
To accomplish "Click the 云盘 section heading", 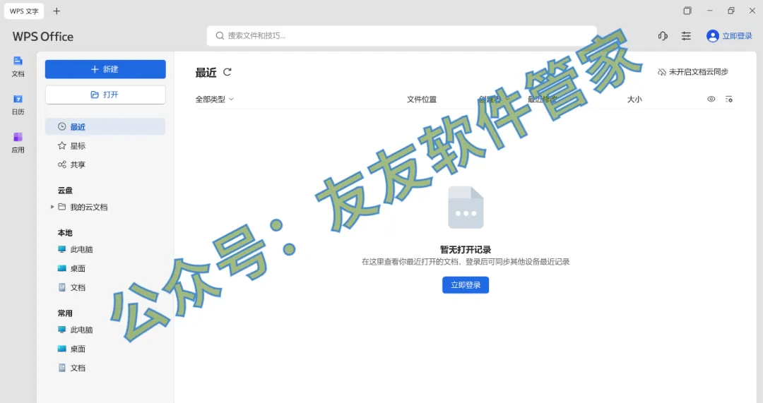I will (65, 191).
